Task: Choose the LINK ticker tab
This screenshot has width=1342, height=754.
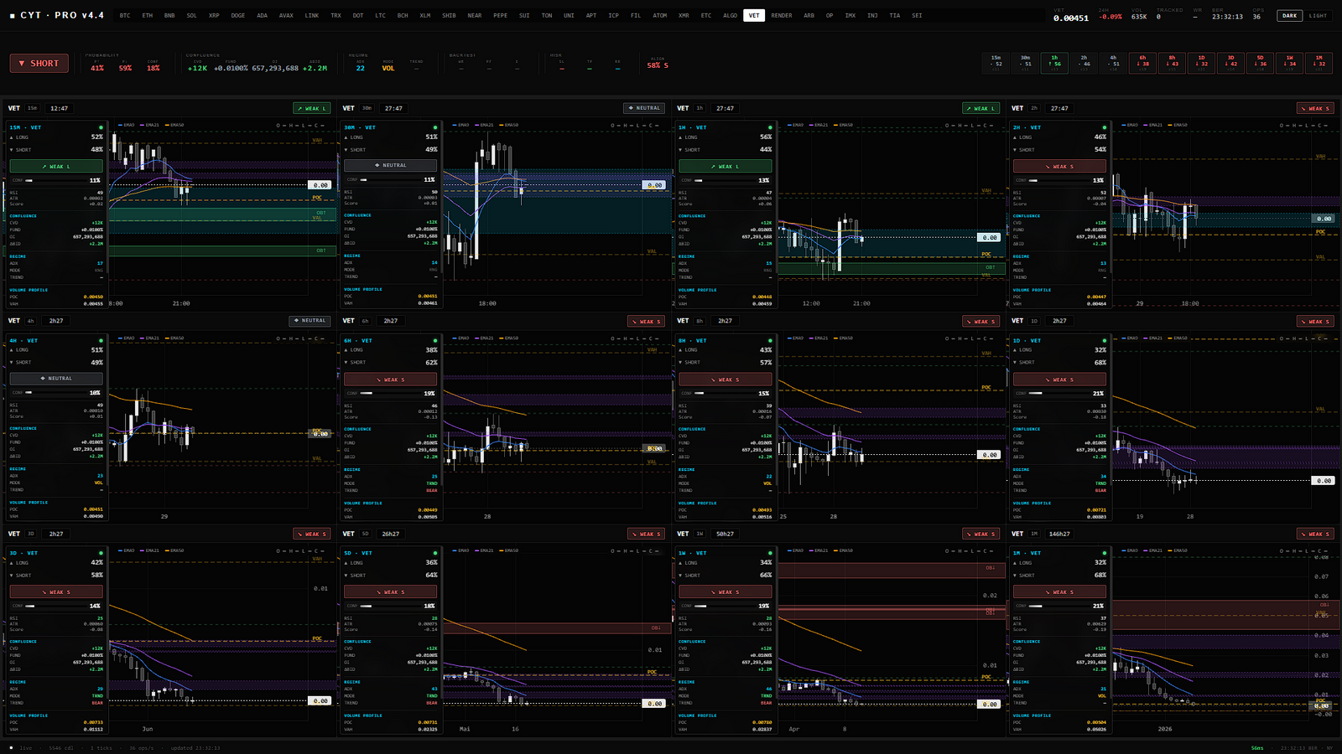Action: click(312, 16)
